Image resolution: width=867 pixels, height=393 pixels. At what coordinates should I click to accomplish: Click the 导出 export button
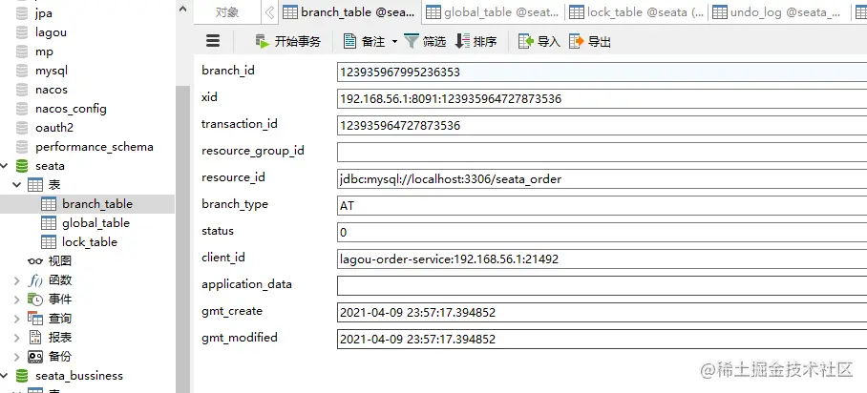tap(590, 41)
